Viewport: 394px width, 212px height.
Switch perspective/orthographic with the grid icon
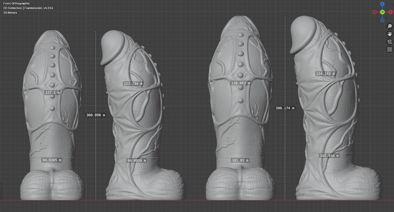pos(390,49)
